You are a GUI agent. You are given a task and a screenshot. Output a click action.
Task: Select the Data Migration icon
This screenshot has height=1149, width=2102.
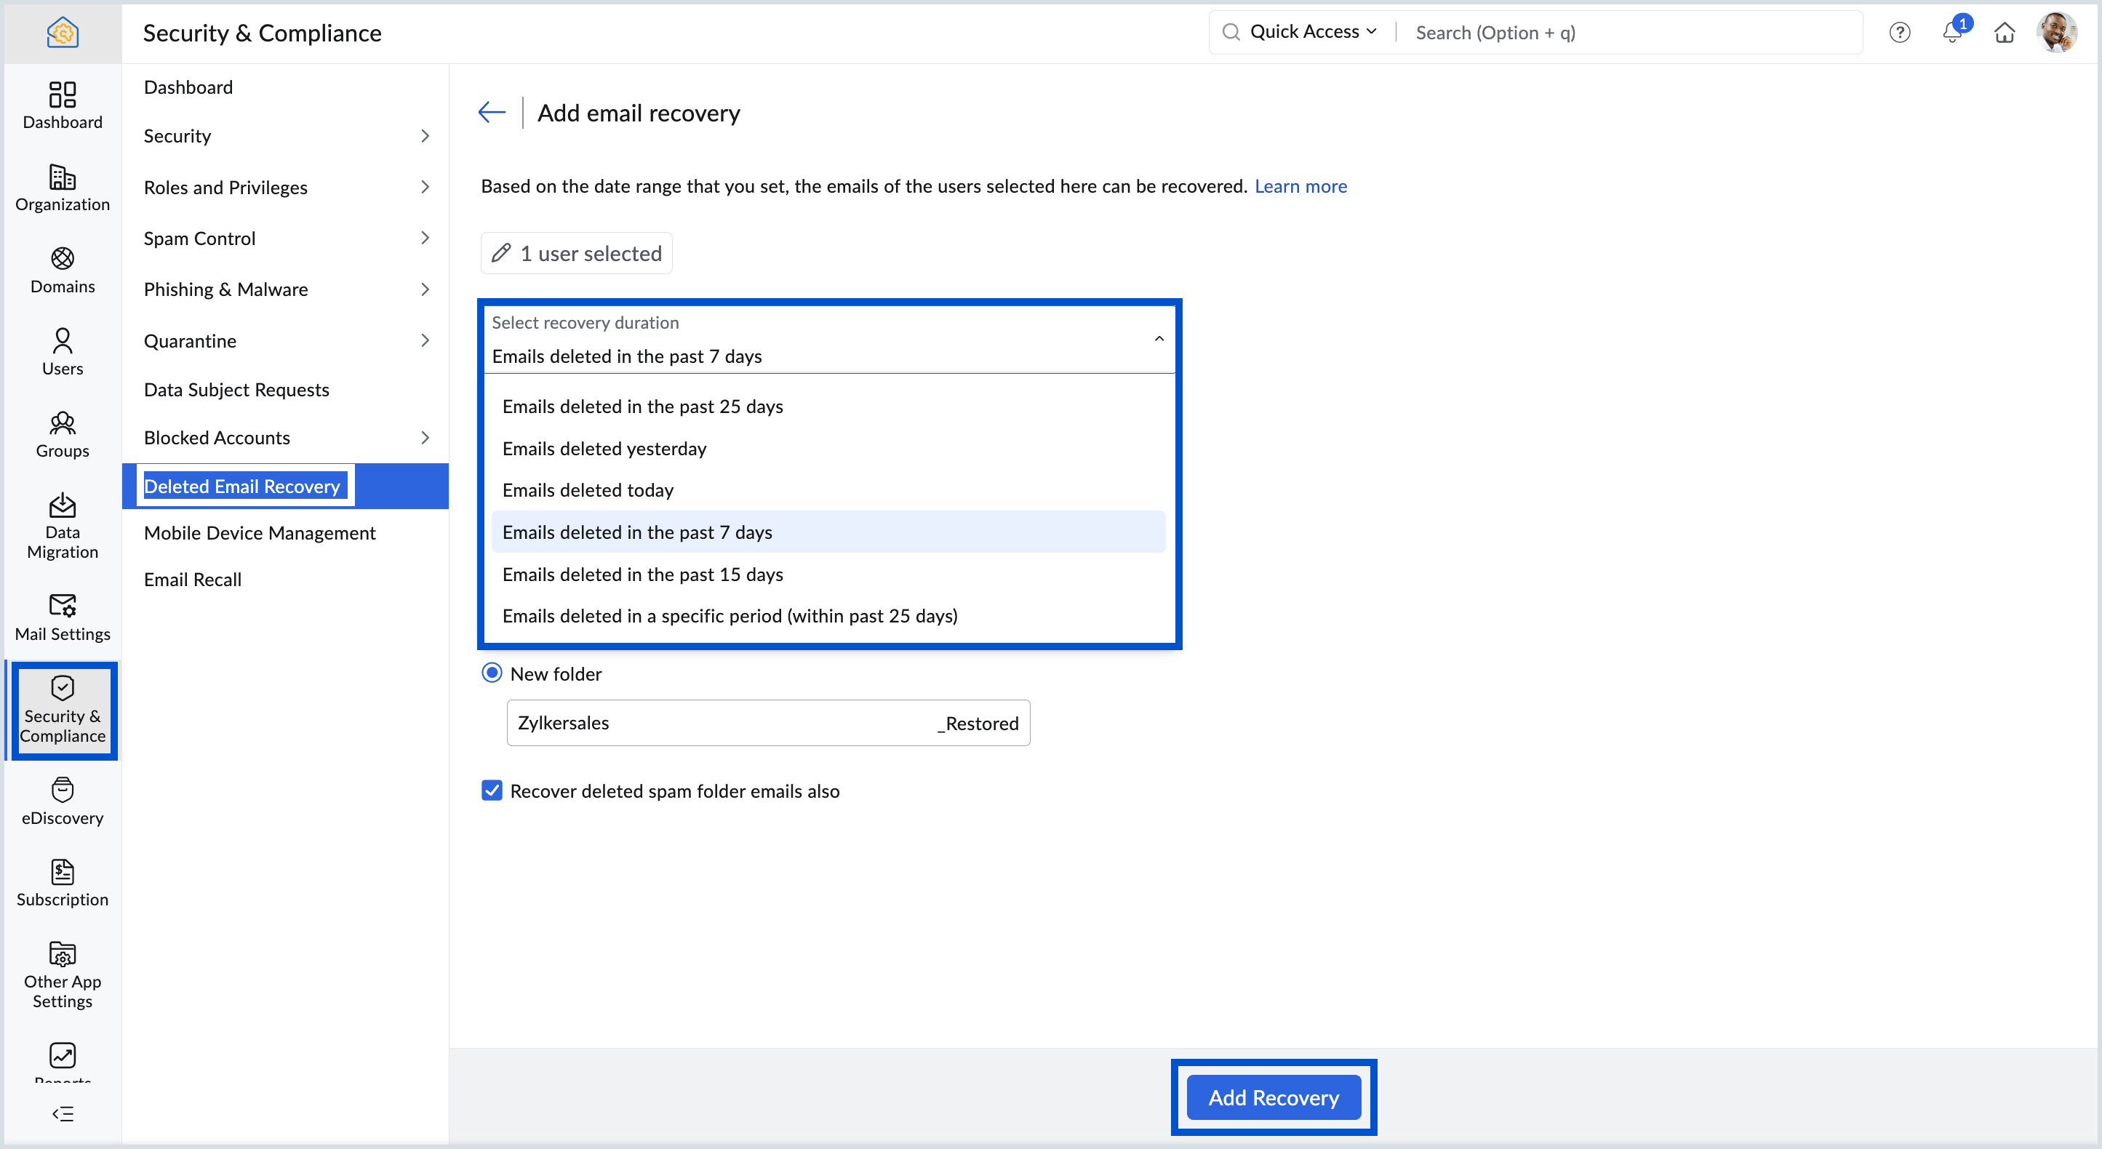tap(62, 522)
